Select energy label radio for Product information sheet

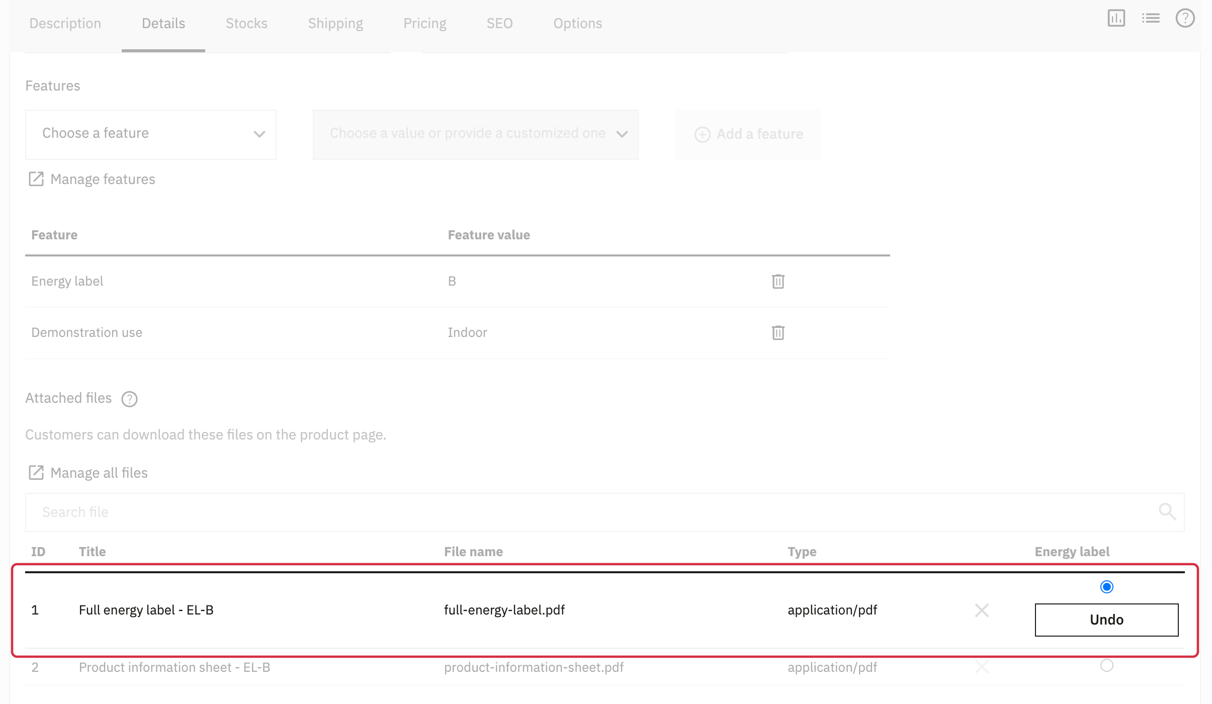tap(1106, 665)
